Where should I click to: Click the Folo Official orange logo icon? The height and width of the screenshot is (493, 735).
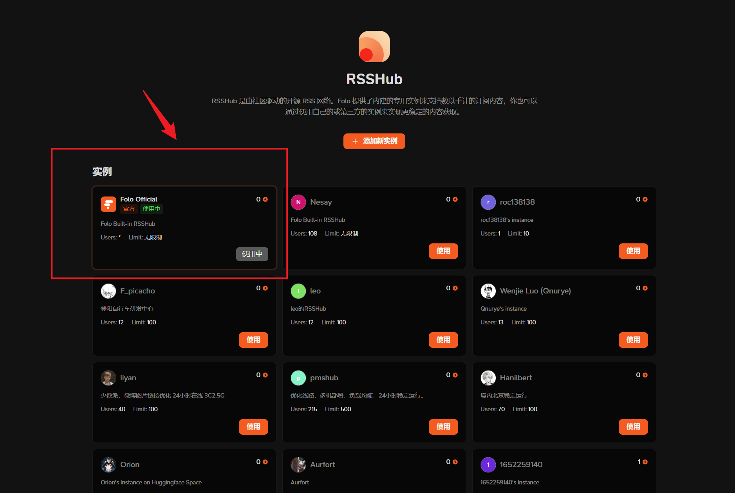point(108,204)
